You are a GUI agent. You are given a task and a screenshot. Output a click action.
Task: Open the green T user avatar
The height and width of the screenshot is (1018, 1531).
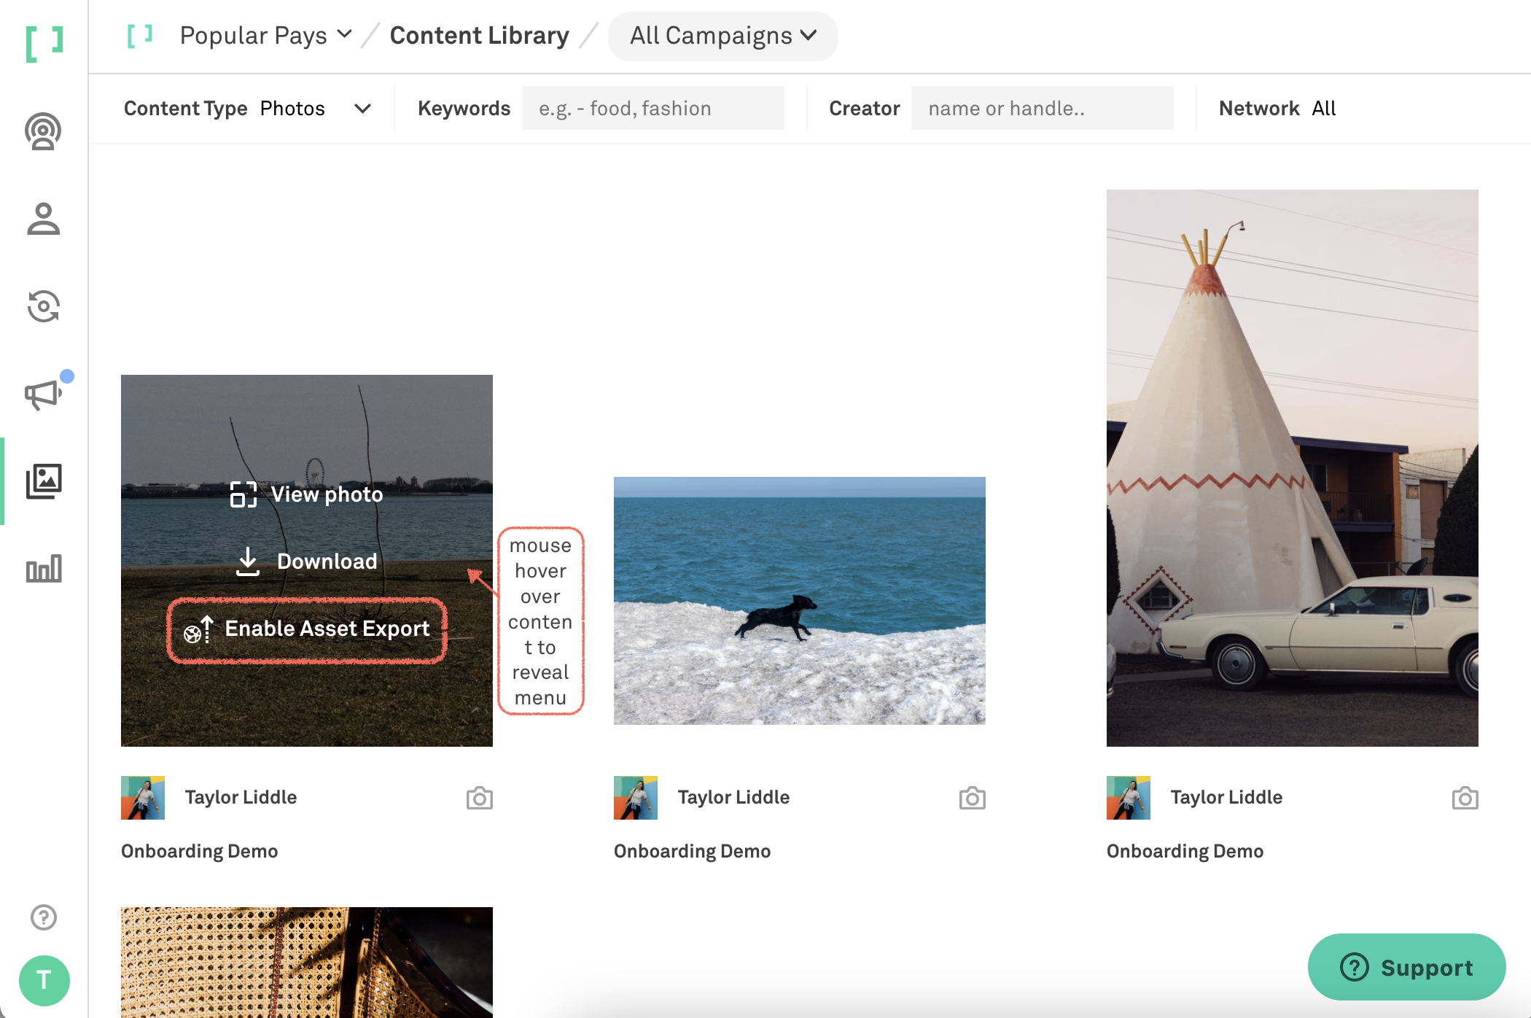(44, 980)
